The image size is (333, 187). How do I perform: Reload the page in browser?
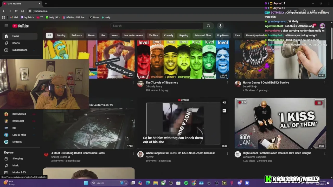tap(16, 11)
